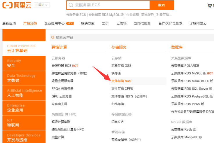Image resolution: width=216 pixels, height=143 pixels.
Task: Open the 云市场 menu item
Action: pyautogui.click(x=122, y=23)
